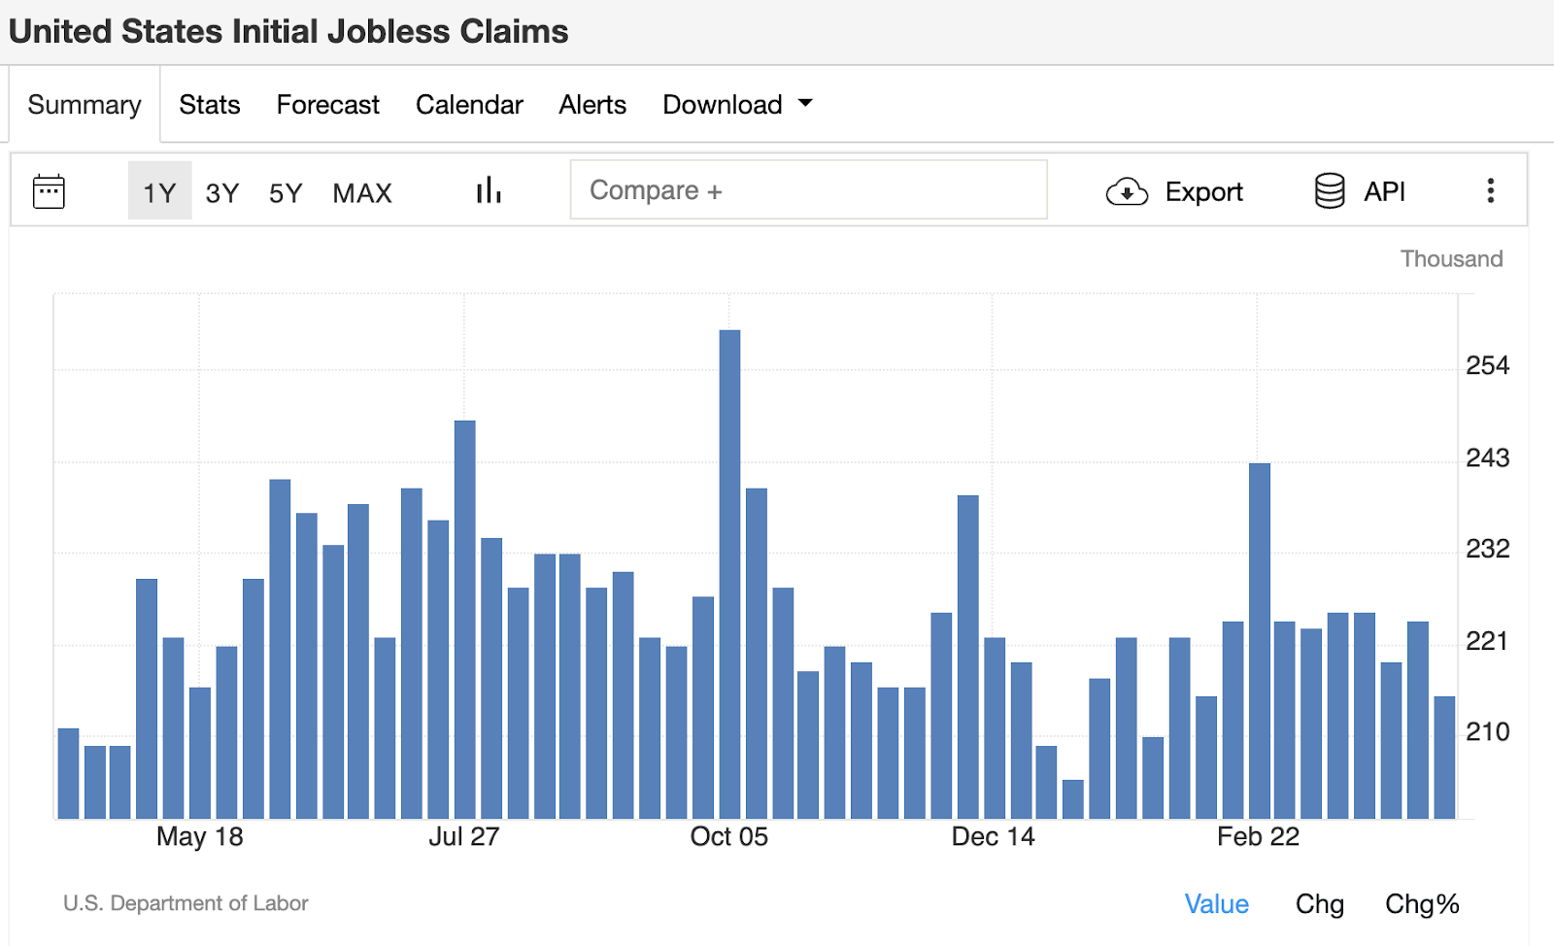1554x946 pixels.
Task: Switch to the Stats tab
Action: pos(210,105)
